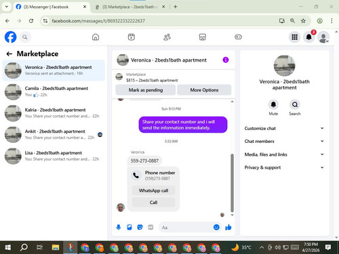Switch to the Messenger | Facebook tab
This screenshot has height=254, width=339.
tap(51, 7)
